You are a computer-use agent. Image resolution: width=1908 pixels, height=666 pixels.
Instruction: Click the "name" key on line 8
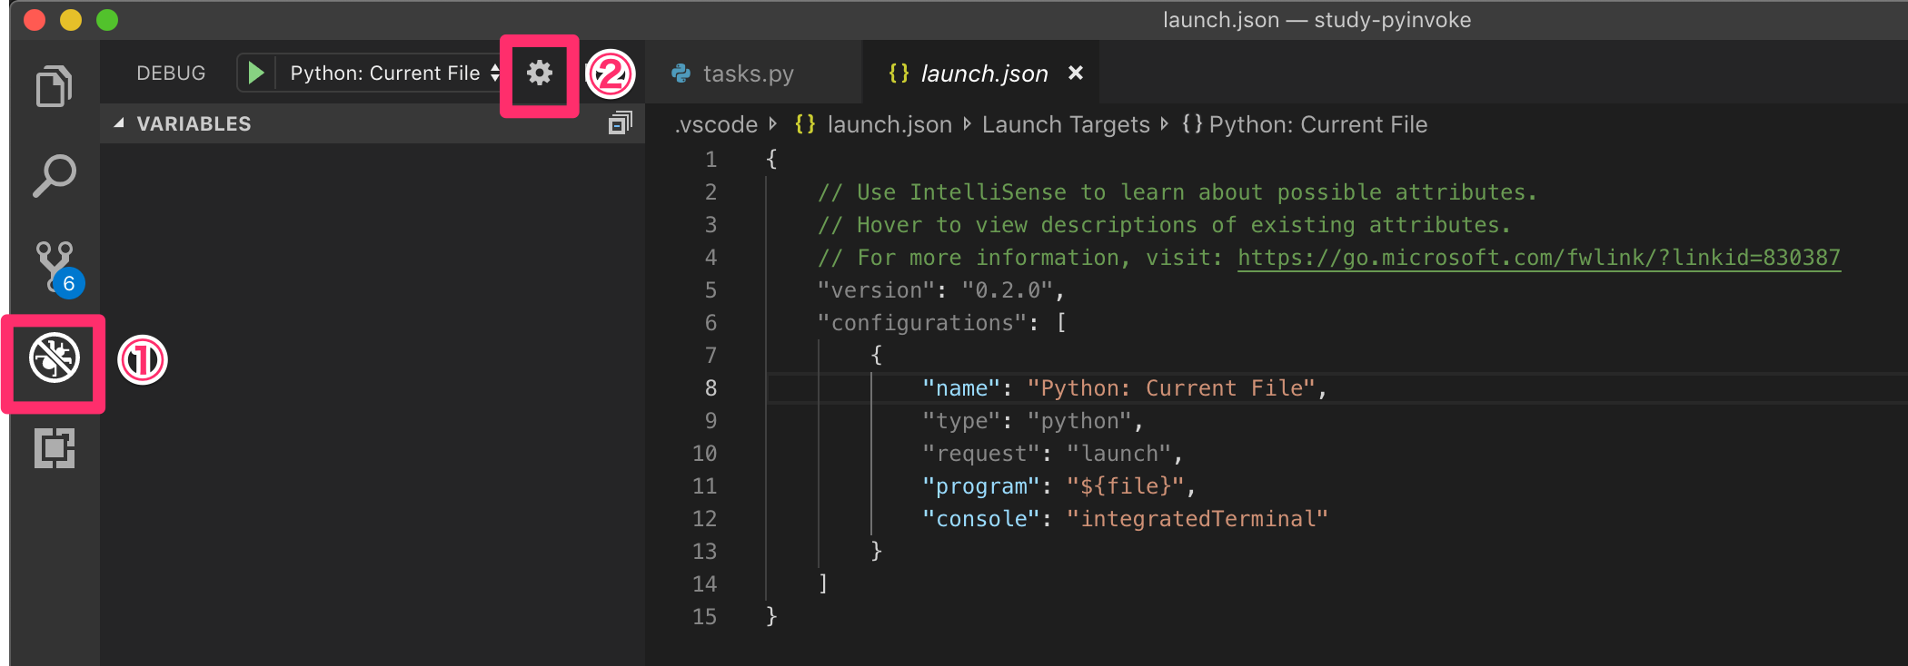961,388
